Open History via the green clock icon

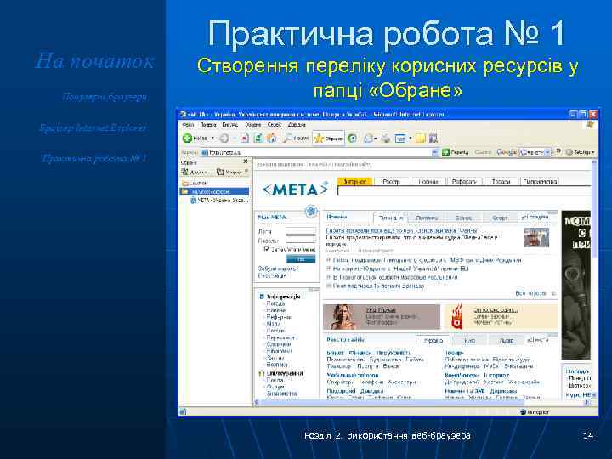pyautogui.click(x=352, y=139)
